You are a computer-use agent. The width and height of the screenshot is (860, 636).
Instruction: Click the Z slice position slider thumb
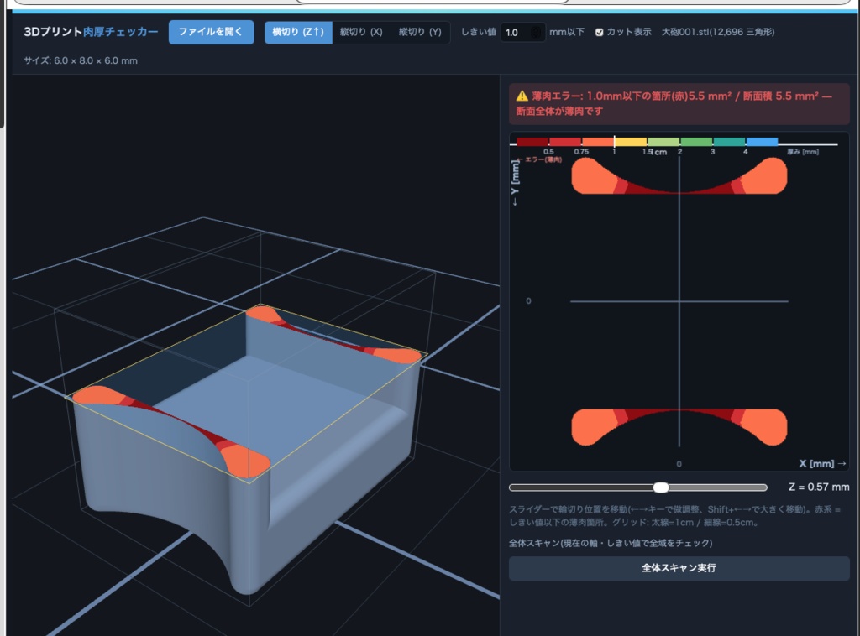661,487
